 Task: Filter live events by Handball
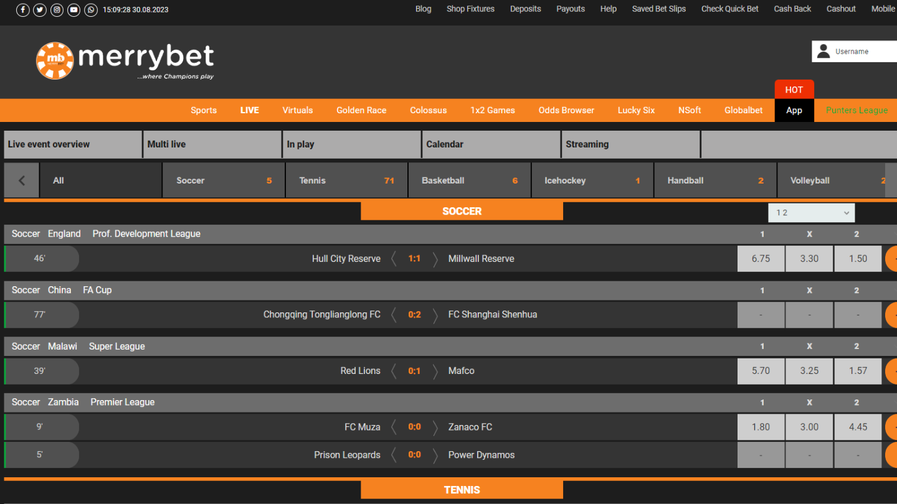pos(715,180)
